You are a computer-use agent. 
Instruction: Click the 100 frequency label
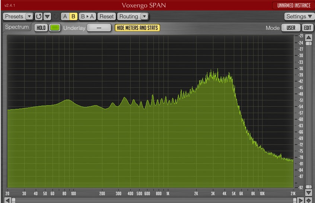coord(73,194)
